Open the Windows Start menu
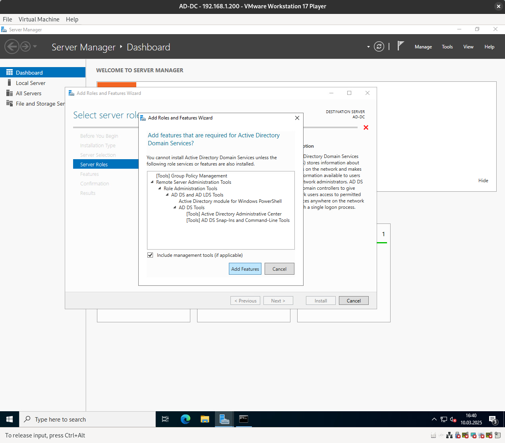505x443 pixels. [10, 419]
